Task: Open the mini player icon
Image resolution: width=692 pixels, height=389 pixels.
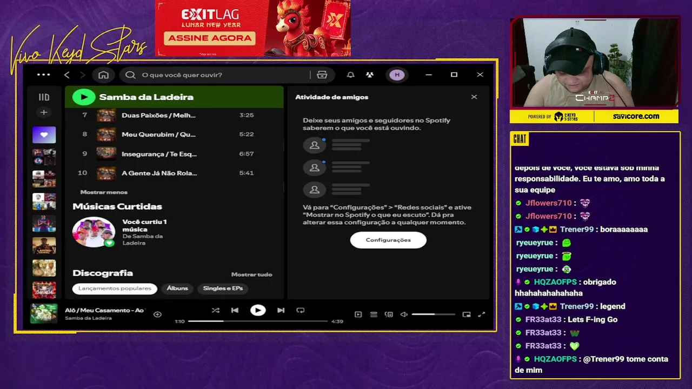Action: pyautogui.click(x=467, y=314)
